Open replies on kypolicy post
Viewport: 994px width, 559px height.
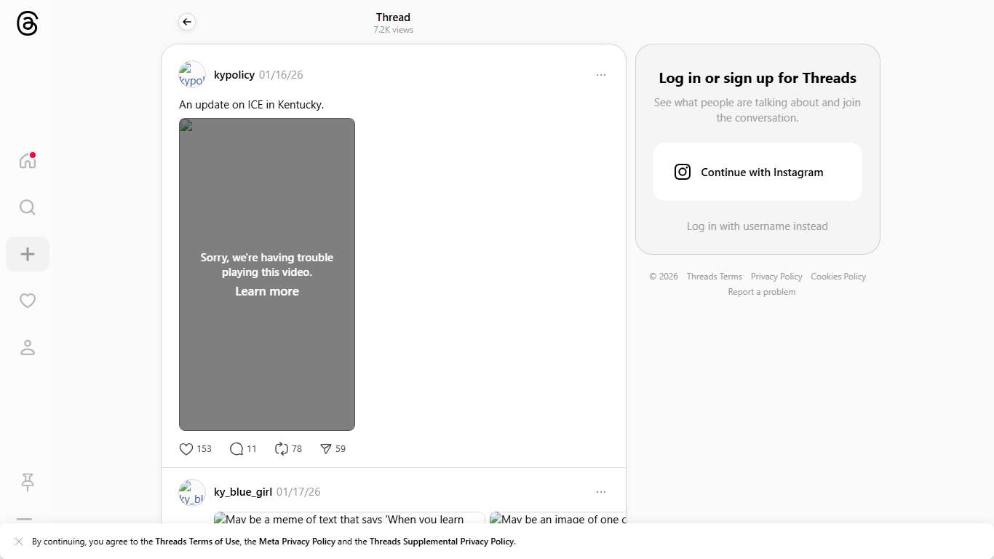click(236, 449)
